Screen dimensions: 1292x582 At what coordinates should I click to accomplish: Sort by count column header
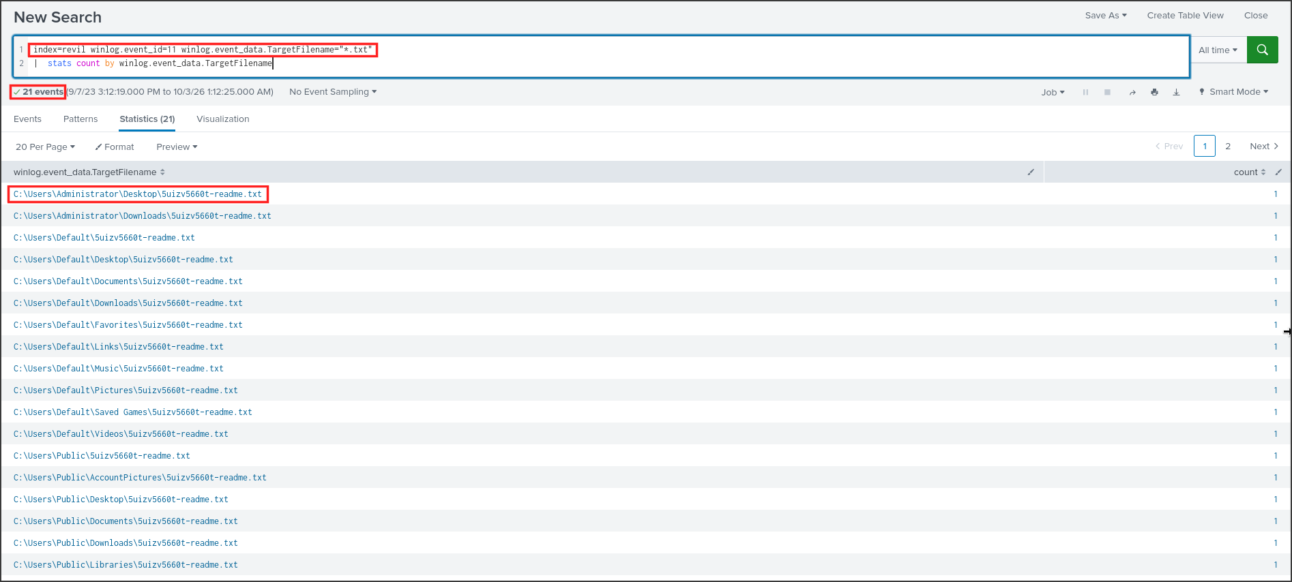(x=1250, y=172)
